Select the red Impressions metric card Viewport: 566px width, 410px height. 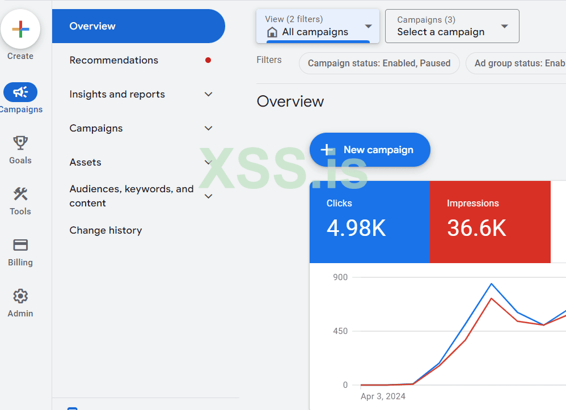pos(489,222)
